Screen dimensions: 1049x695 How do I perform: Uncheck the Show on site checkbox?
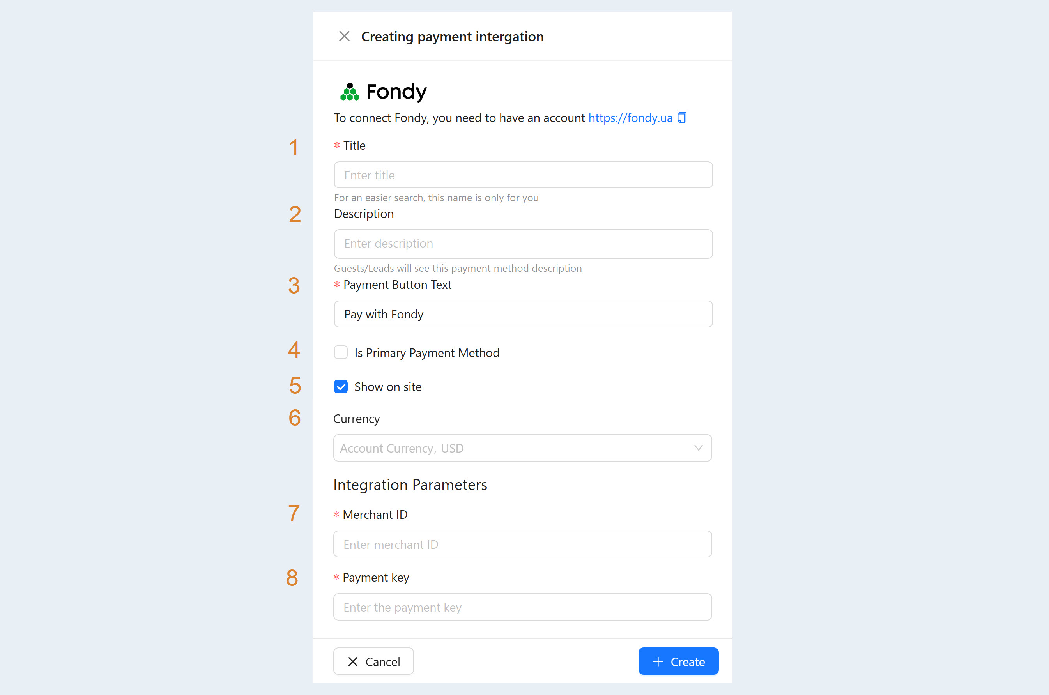[341, 387]
